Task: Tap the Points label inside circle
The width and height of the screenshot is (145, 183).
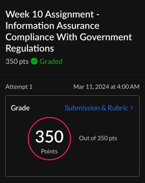Action: [x=49, y=151]
